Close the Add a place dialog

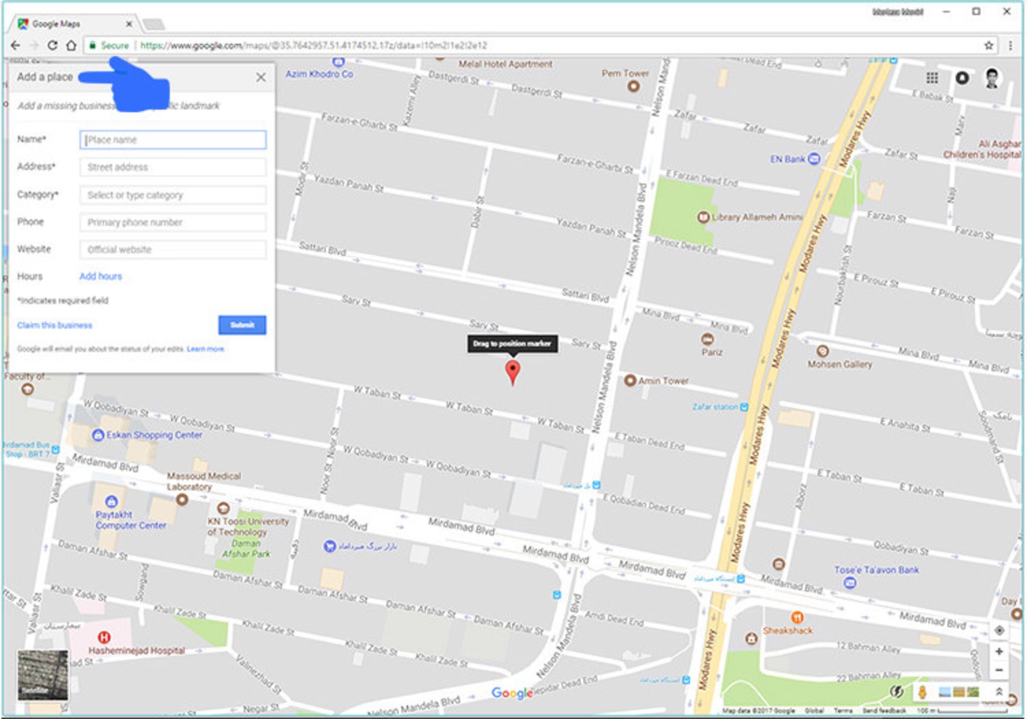point(260,78)
